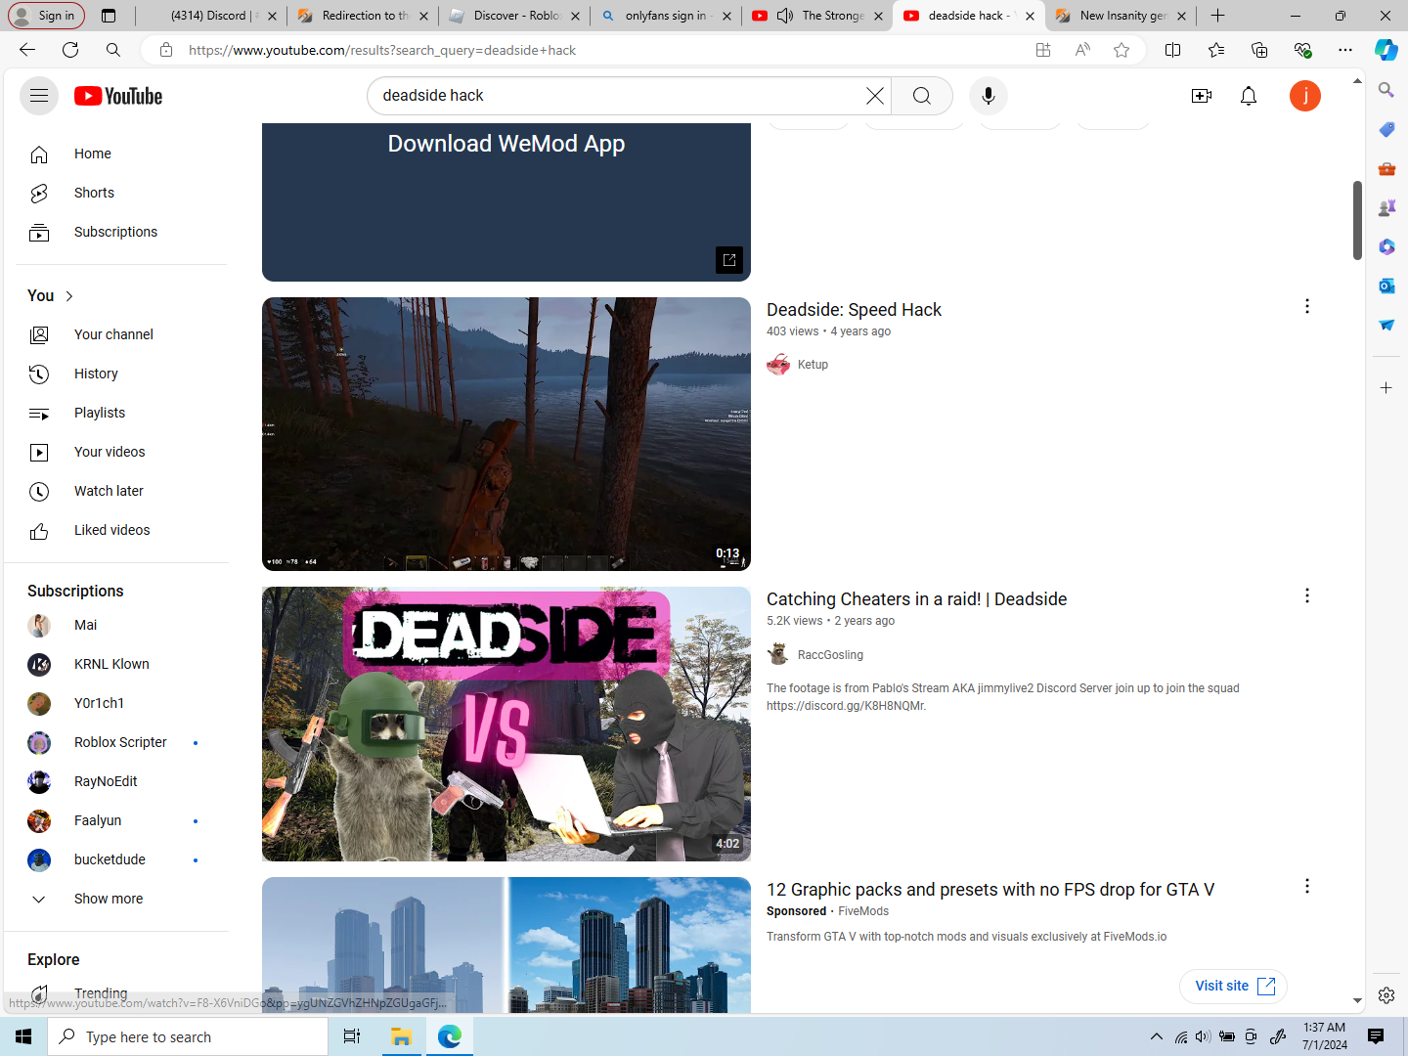Open the Deadside: Speed Hack title
Image resolution: width=1408 pixels, height=1056 pixels.
(854, 310)
